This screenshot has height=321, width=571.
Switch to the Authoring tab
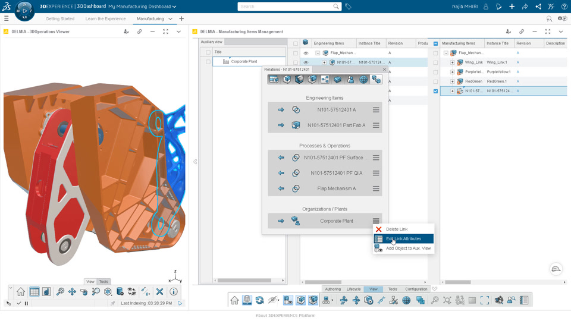tap(333, 289)
